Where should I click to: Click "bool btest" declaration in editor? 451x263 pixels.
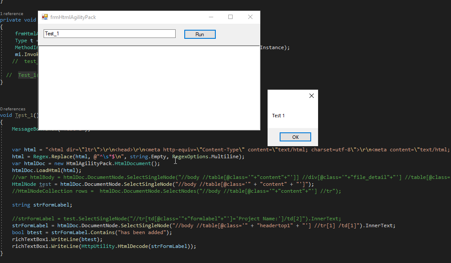click(27, 232)
